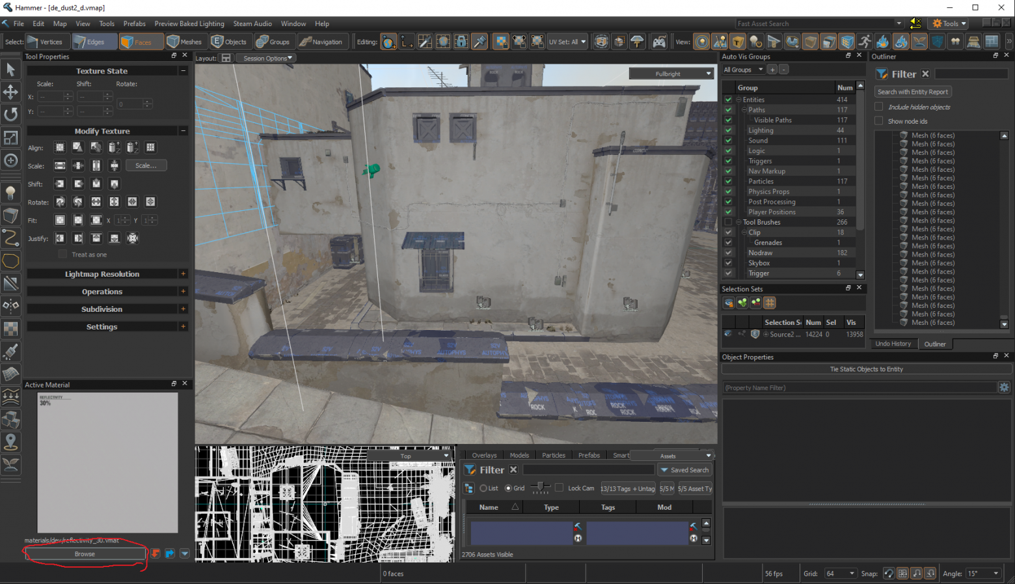The image size is (1015, 584).
Task: Toggle Player Positions visibility checkbox
Action: coord(728,212)
